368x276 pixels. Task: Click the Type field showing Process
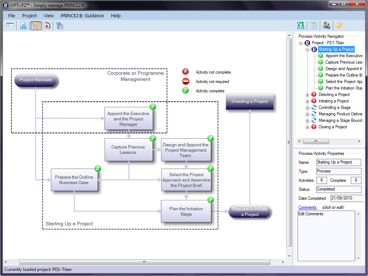(x=339, y=171)
